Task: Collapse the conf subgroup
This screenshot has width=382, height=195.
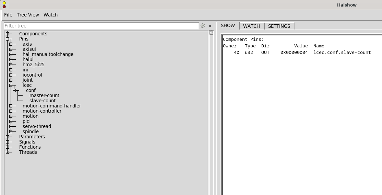Action: [14, 91]
